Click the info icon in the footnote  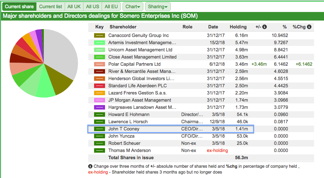coord(90,166)
